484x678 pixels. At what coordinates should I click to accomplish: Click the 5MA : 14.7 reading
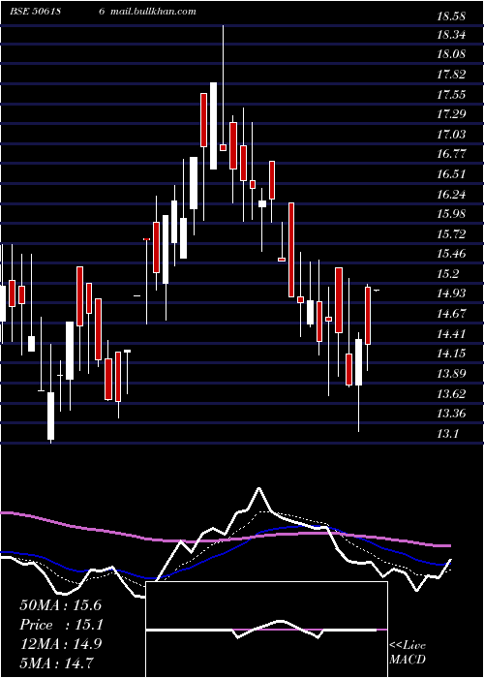pos(56,663)
